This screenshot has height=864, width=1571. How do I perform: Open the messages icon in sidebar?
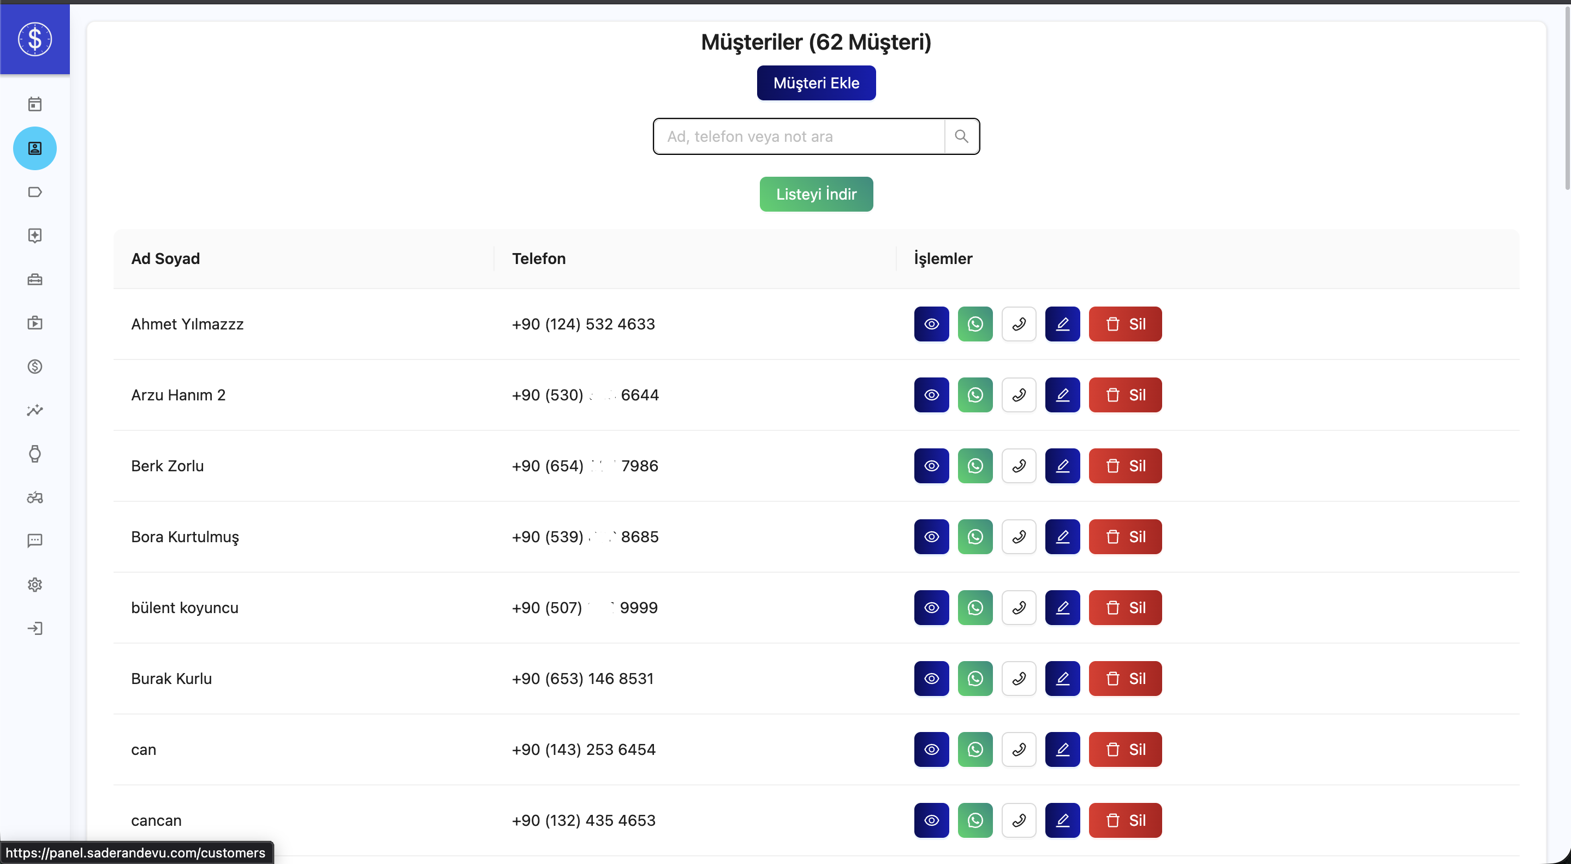(x=35, y=541)
